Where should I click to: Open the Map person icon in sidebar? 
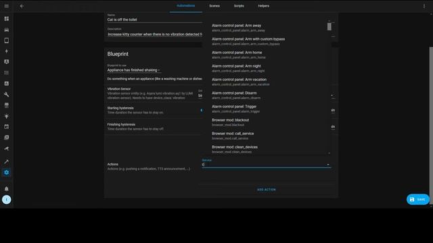pos(6,61)
